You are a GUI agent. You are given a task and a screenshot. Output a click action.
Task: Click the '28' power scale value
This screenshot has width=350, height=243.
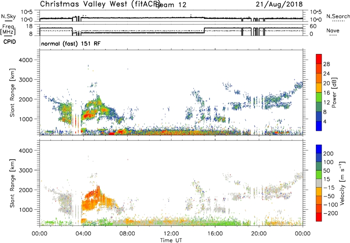tap(326, 64)
